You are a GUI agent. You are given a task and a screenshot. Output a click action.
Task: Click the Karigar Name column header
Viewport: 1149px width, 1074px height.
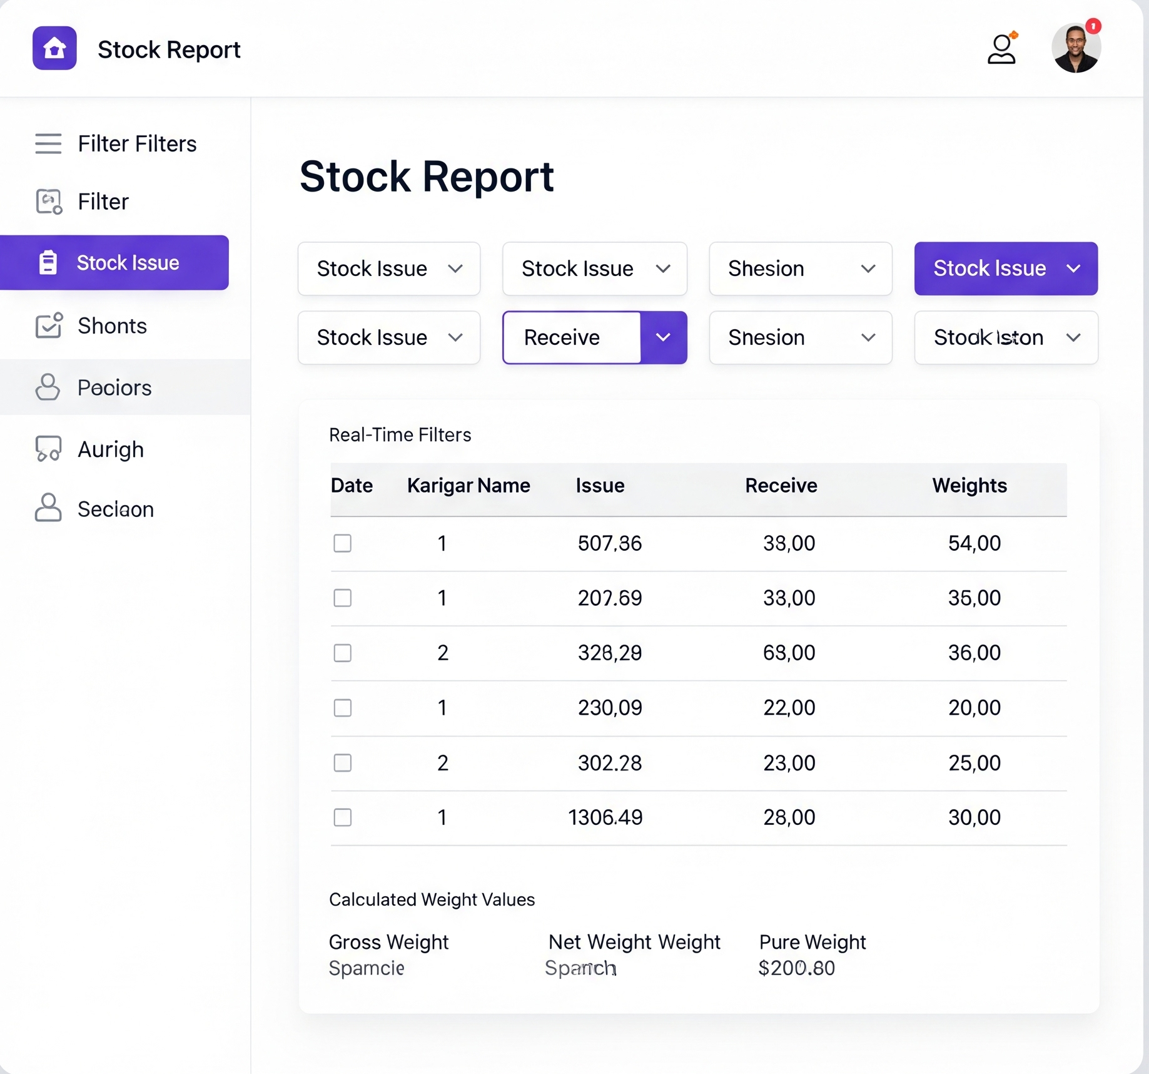click(468, 486)
